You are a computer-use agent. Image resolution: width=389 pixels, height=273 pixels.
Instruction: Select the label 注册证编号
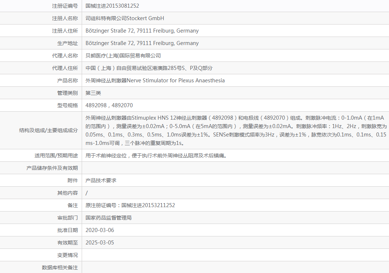click(x=65, y=6)
